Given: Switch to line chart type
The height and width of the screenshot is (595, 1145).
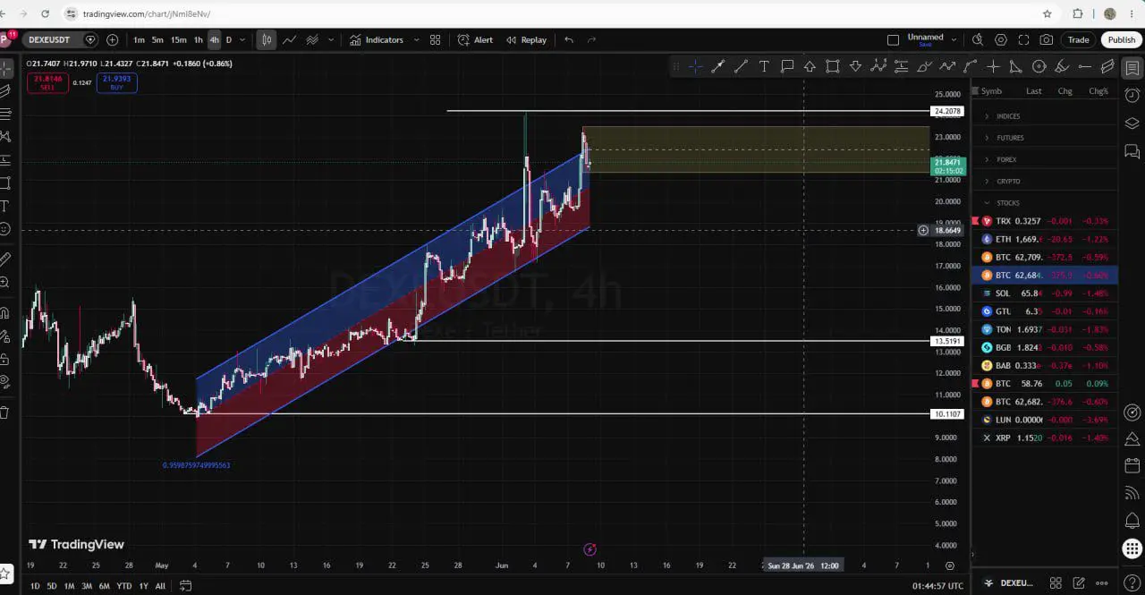Looking at the screenshot, I should [x=290, y=39].
